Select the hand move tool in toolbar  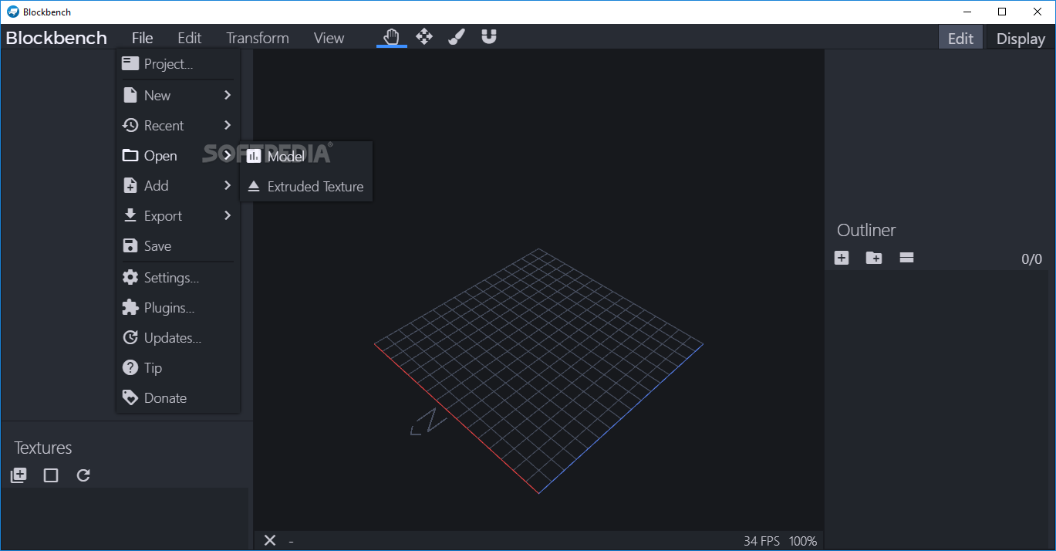pyautogui.click(x=392, y=36)
